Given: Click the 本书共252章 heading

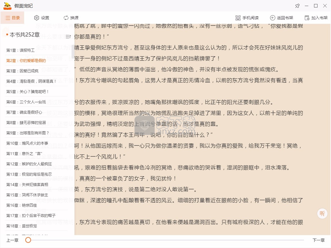Looking at the screenshot, I should 24,34.
